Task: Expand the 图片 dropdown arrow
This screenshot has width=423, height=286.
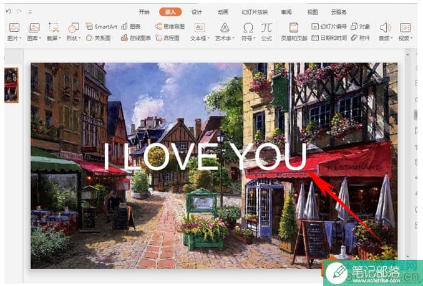Action: coord(20,38)
